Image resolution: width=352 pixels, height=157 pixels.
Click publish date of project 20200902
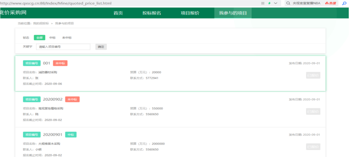(304, 100)
